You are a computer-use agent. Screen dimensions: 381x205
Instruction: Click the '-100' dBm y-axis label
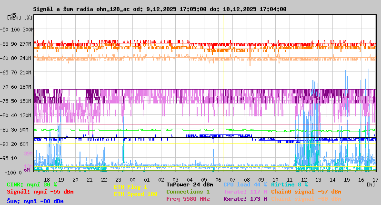click(10, 173)
